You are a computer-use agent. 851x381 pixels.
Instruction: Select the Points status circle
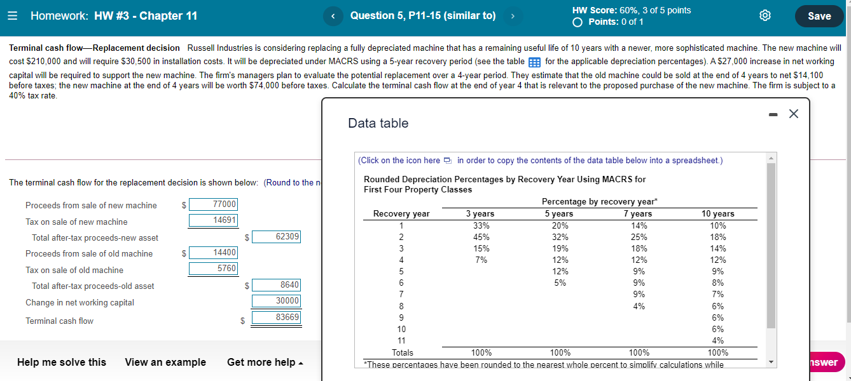tap(578, 21)
